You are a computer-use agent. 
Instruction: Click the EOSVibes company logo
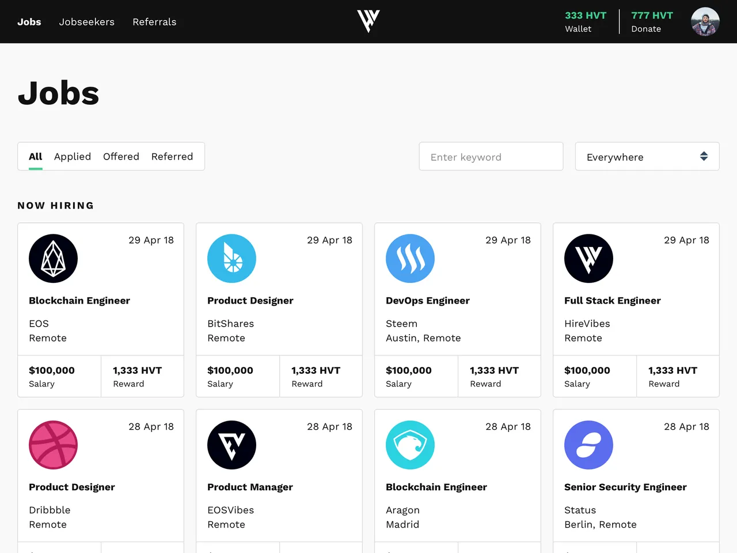coord(232,445)
